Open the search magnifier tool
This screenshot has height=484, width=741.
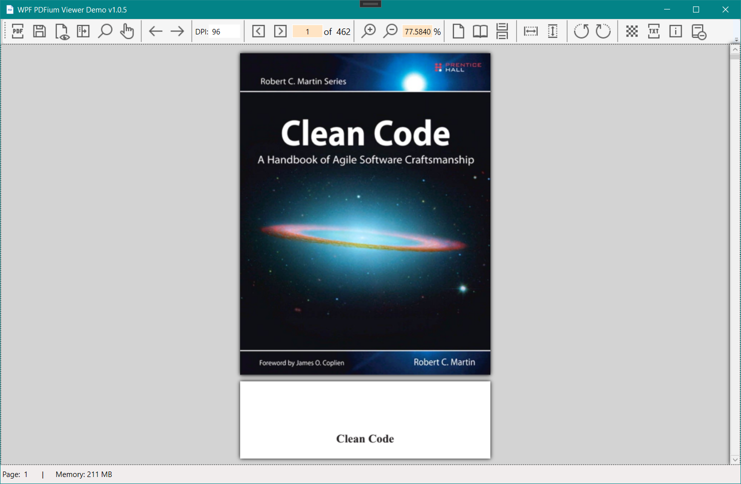tap(105, 31)
